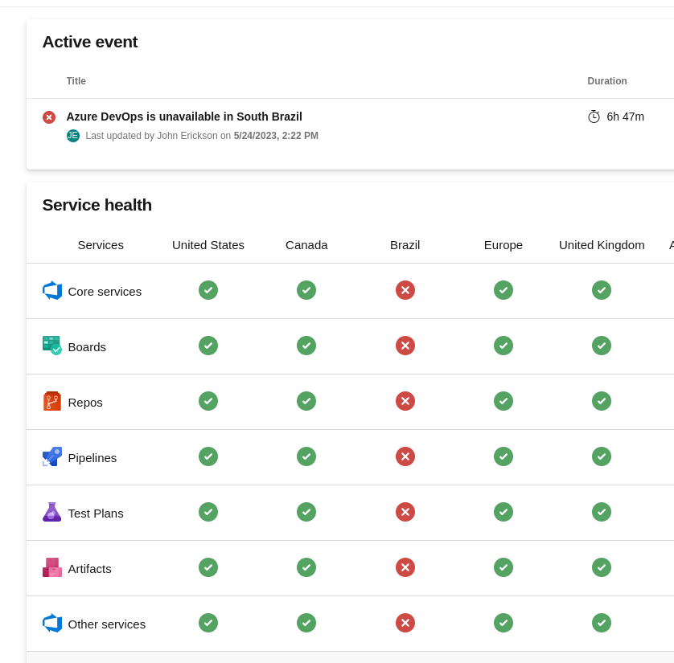Click the United Kingdom column header
Screen dimensions: 674x663
click(x=602, y=245)
